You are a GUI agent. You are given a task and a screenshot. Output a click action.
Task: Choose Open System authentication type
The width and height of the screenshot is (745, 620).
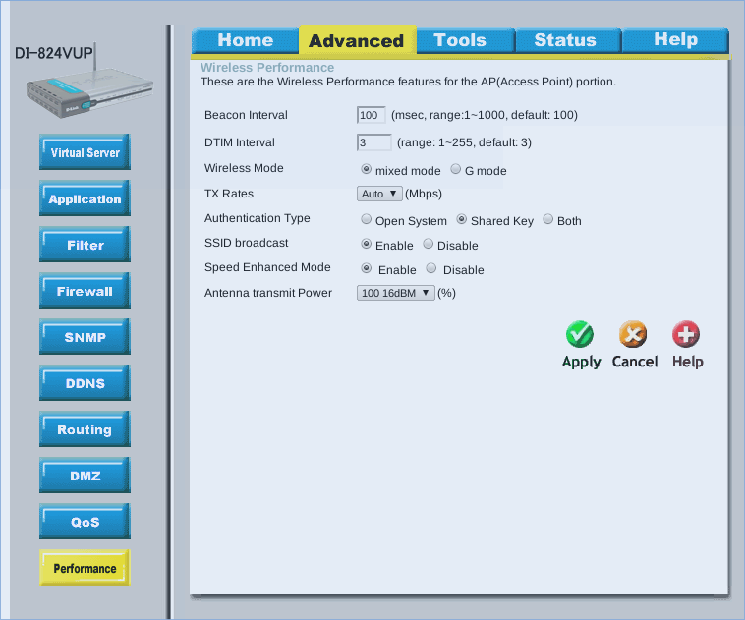click(x=366, y=219)
